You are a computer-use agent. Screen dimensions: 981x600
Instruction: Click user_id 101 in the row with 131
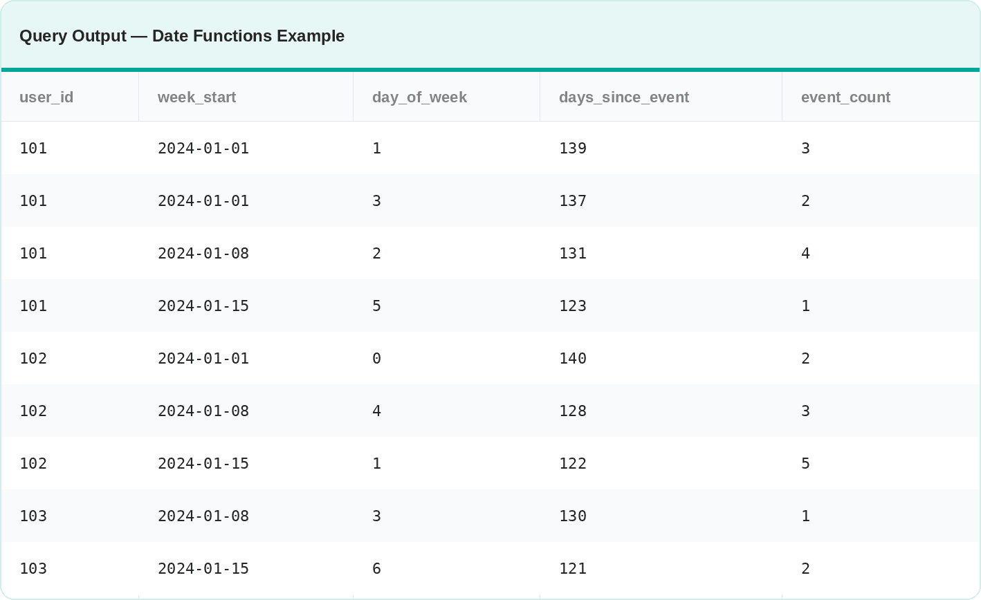coord(33,253)
